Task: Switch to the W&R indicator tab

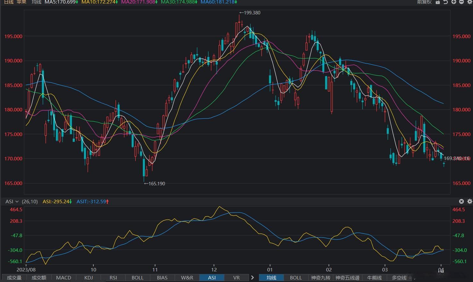Action: point(187,278)
